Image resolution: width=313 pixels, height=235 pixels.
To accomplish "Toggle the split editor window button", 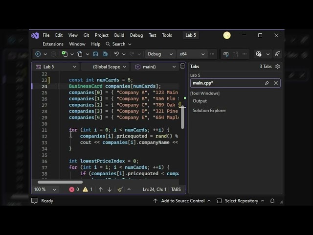I will (182, 66).
